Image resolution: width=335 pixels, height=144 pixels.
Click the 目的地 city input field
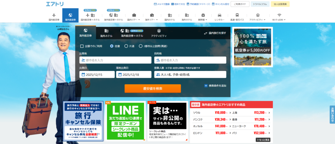[190, 60]
